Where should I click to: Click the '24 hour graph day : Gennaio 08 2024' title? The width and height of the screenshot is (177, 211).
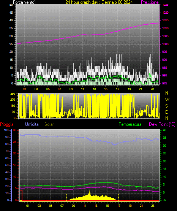[x=99, y=2]
